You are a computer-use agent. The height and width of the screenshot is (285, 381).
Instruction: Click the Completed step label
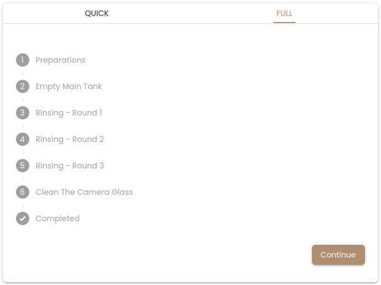[58, 219]
